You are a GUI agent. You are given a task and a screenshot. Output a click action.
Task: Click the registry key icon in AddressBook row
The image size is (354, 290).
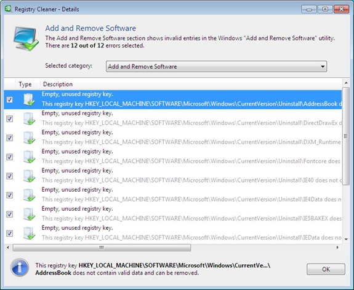coord(29,100)
